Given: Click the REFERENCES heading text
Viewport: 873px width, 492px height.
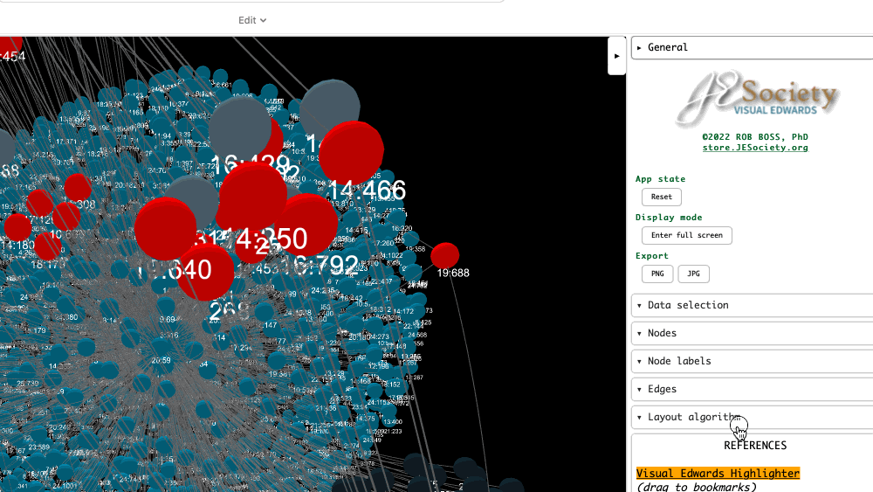Looking at the screenshot, I should [755, 445].
